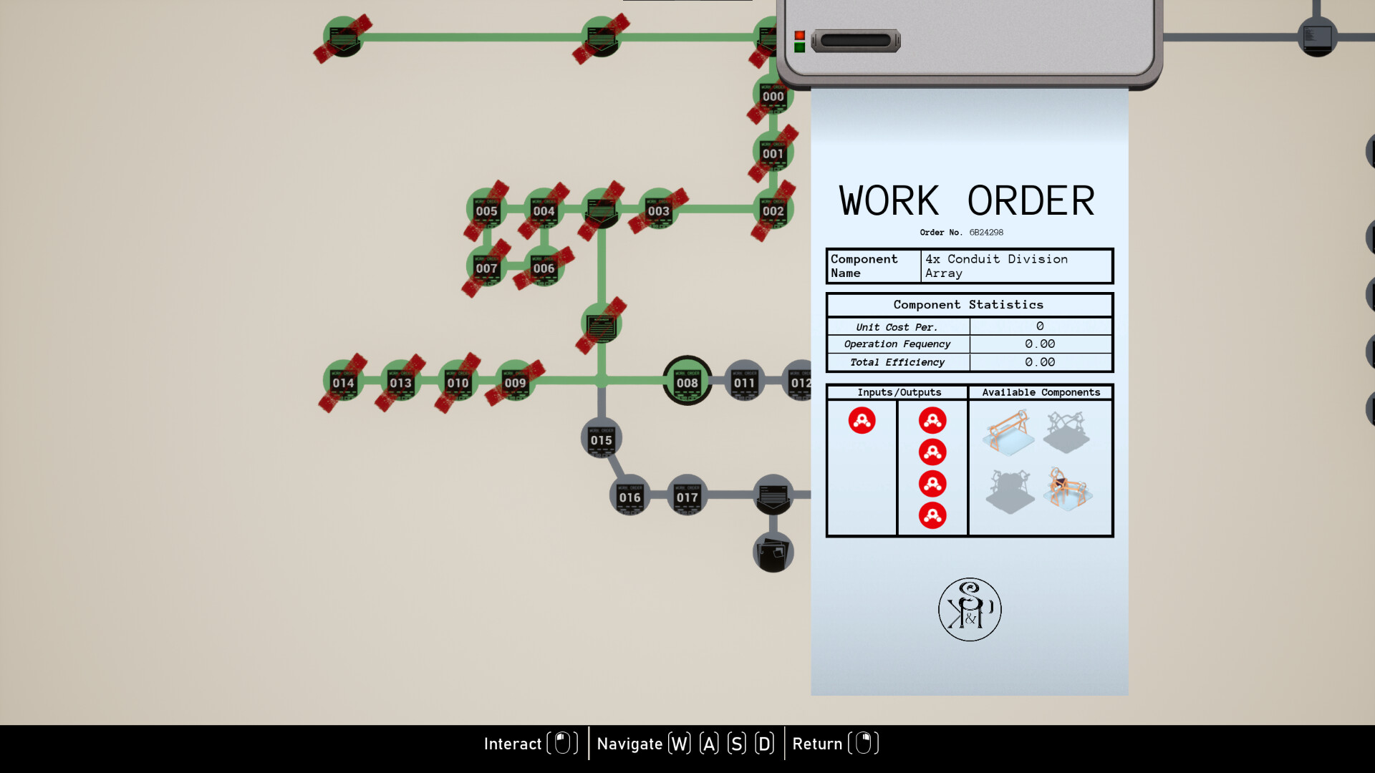
Task: Click the D navigate key hint
Action: (x=764, y=744)
